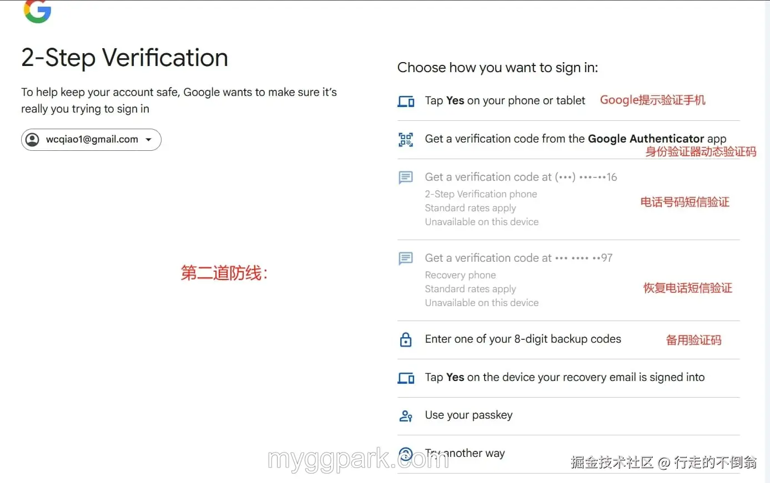Click the lock icon beside backup codes
The height and width of the screenshot is (483, 770).
pyautogui.click(x=406, y=339)
